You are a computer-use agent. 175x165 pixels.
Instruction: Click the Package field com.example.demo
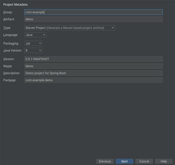tap(93, 80)
